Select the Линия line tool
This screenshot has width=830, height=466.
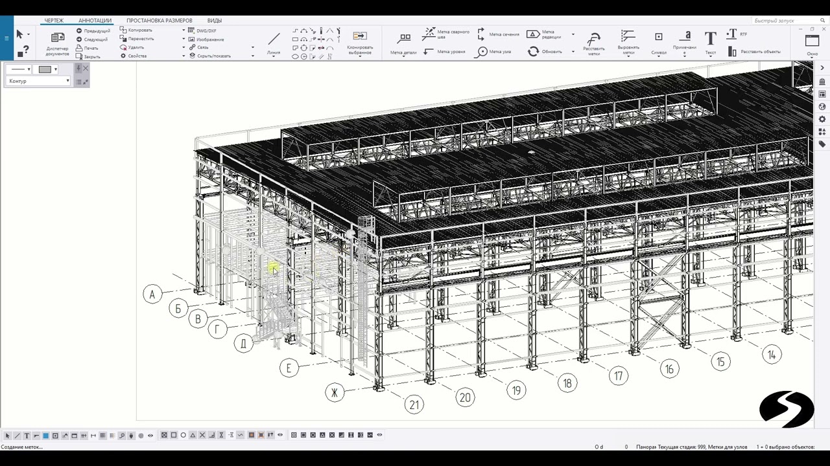pos(274,43)
